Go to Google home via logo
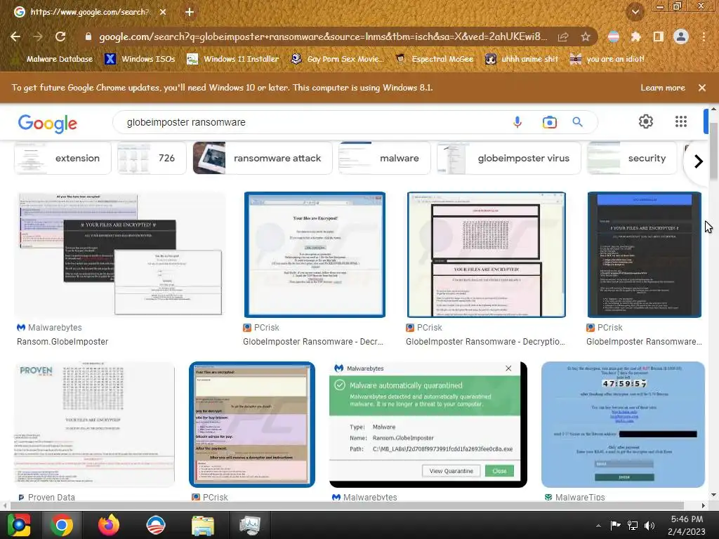The image size is (719, 539). pyautogui.click(x=48, y=123)
